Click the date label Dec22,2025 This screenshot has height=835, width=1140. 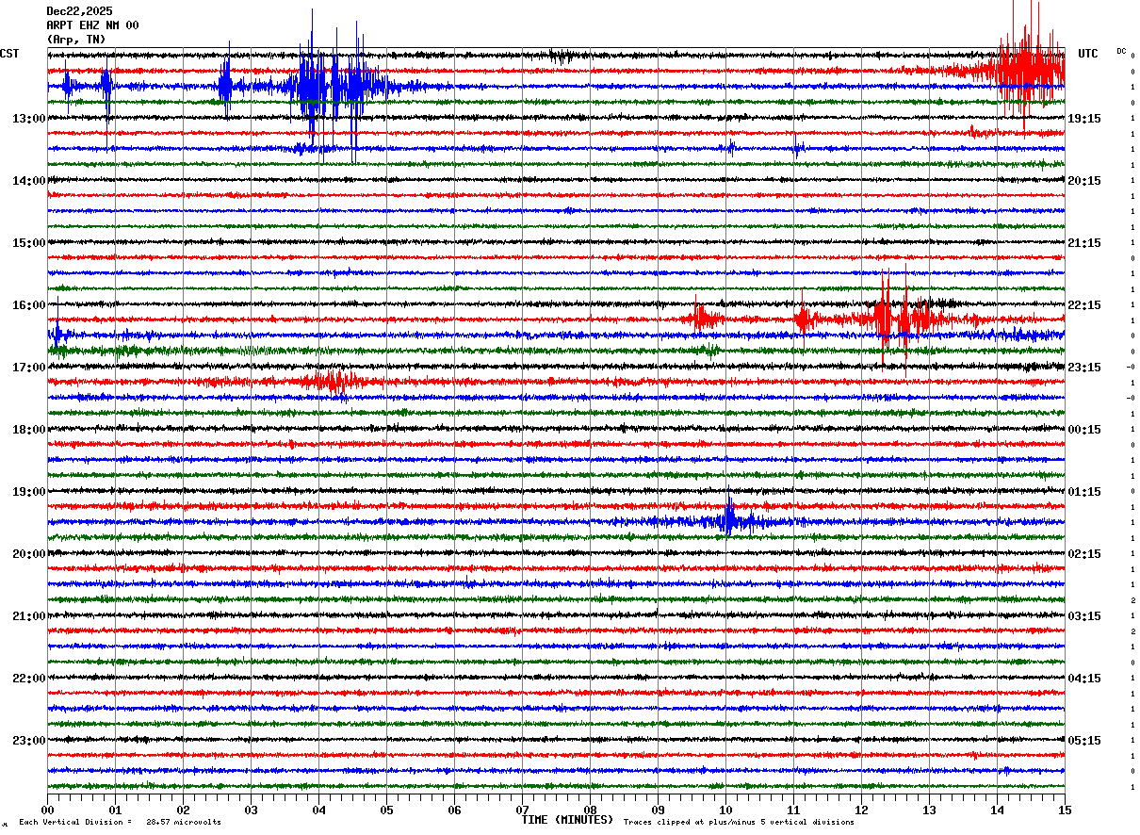[x=79, y=11]
